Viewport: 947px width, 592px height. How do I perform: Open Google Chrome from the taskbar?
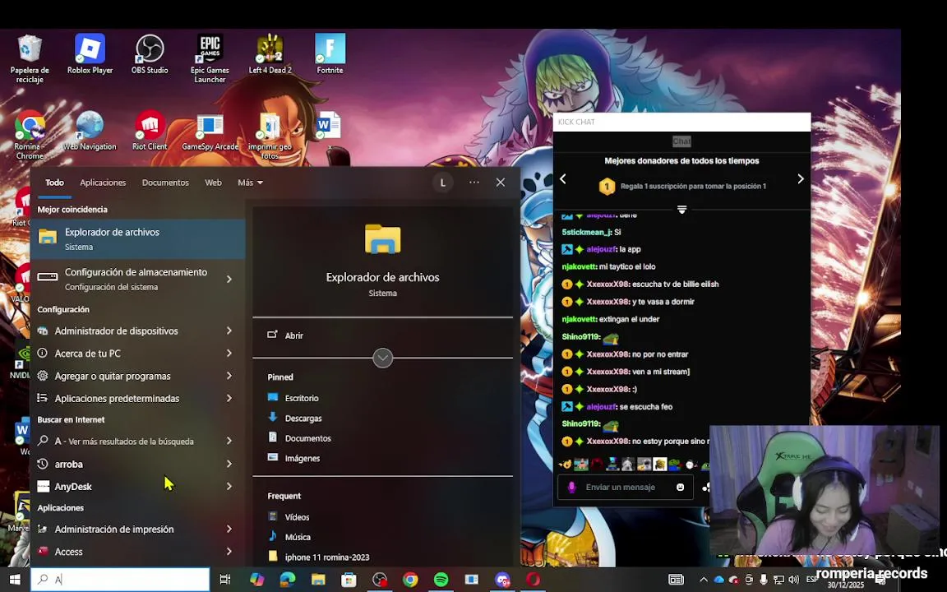tap(410, 580)
